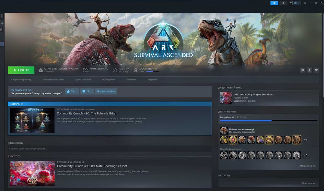This screenshot has width=324, height=191.
Task: Open the Community Crunch 493 Valentine thumbnail
Action: click(32, 174)
